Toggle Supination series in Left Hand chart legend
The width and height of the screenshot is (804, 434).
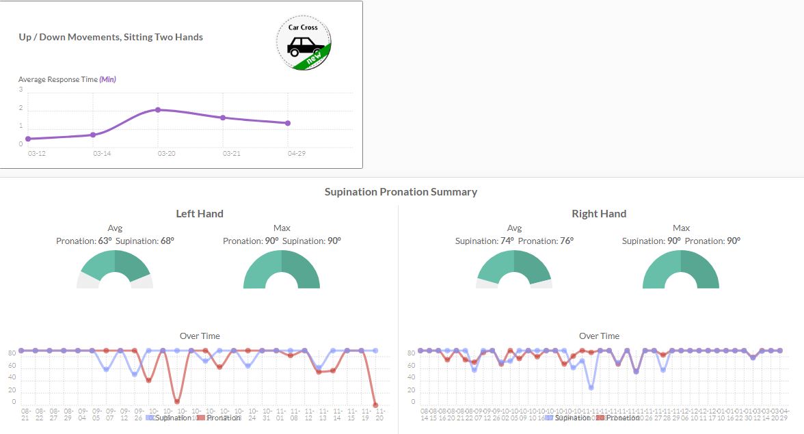point(167,418)
